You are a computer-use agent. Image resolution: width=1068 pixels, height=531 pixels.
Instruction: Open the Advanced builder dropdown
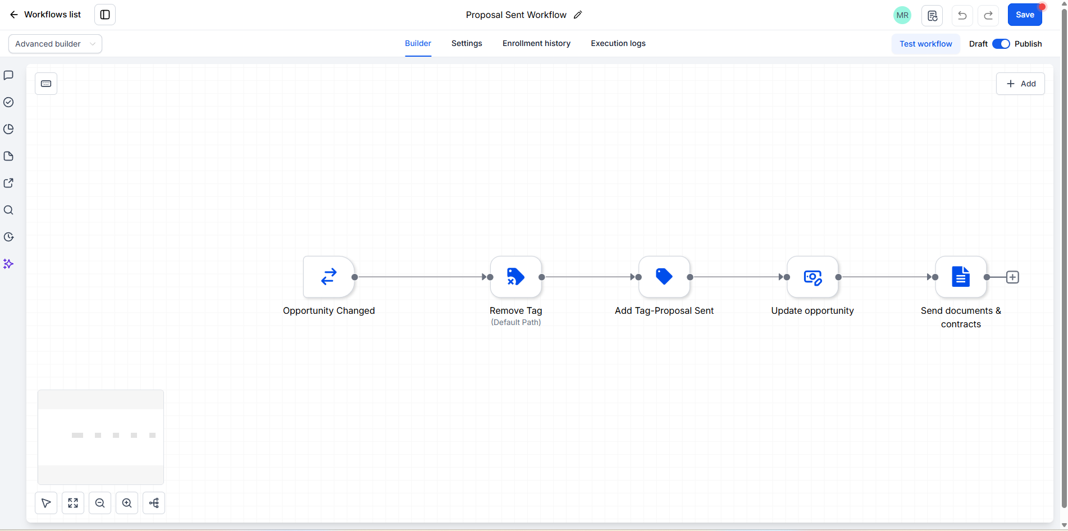(55, 44)
